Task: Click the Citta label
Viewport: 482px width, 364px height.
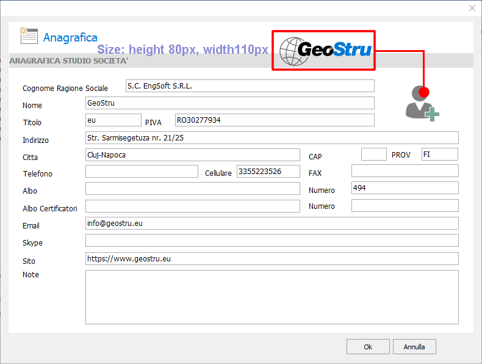Action: pos(30,158)
